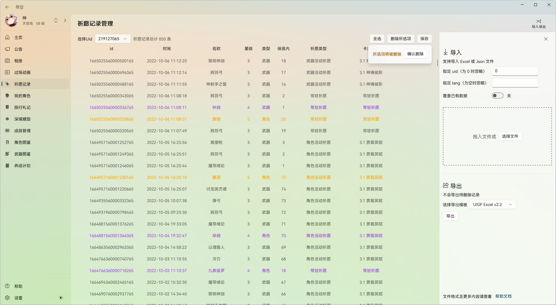
Task: Open the 武器图鉴 weapon wiki
Action: (22, 154)
